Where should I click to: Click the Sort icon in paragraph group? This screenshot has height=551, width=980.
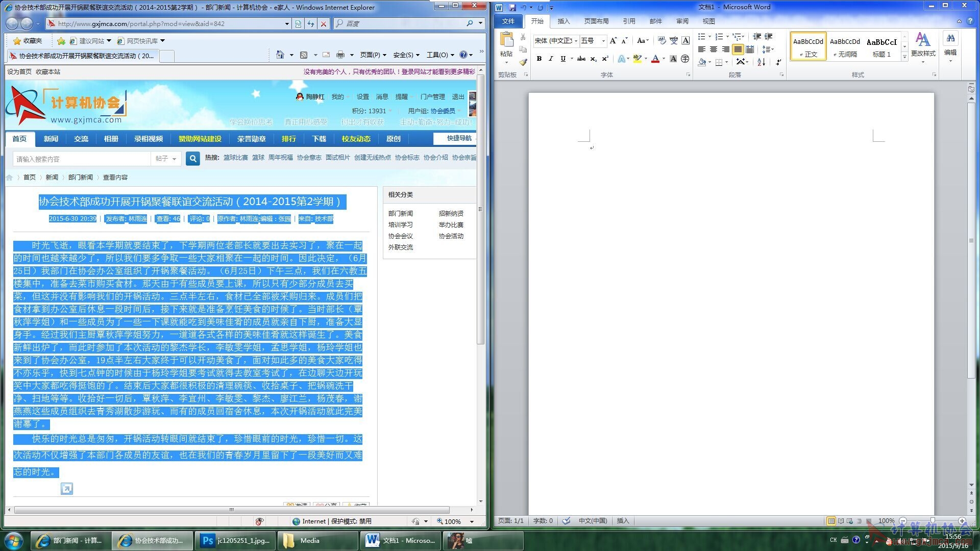761,62
